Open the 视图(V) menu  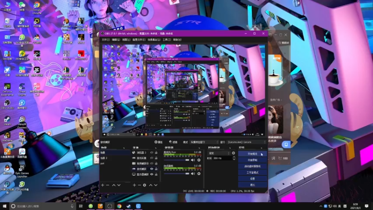[126, 40]
